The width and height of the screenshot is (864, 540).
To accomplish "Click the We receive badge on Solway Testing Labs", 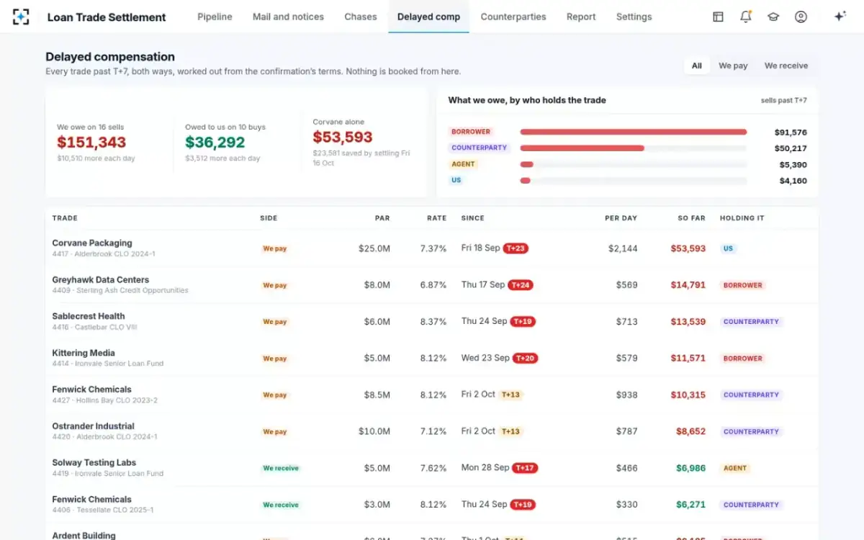I will (x=281, y=468).
